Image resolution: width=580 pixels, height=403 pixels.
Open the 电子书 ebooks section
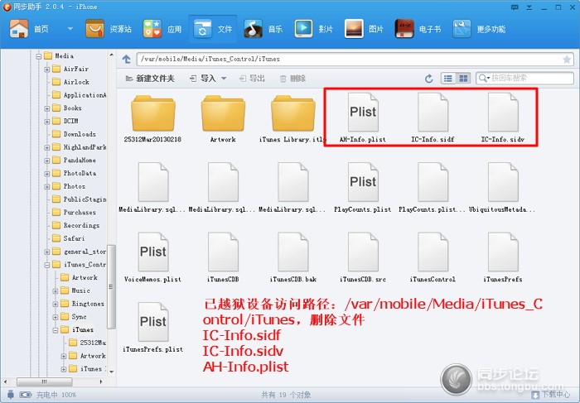point(418,29)
